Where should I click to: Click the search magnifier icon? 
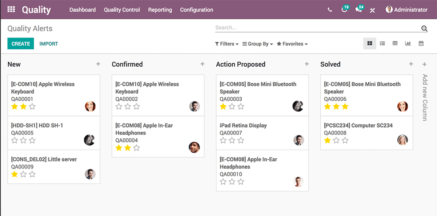(424, 29)
